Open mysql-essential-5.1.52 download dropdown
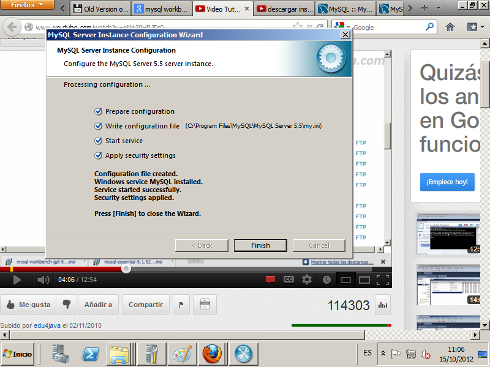The width and height of the screenshot is (490, 367). pos(172,262)
